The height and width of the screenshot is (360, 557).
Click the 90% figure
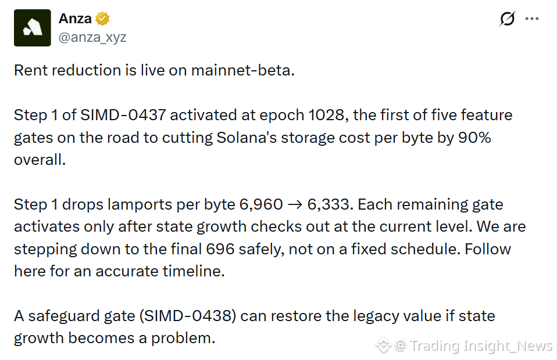(x=474, y=137)
